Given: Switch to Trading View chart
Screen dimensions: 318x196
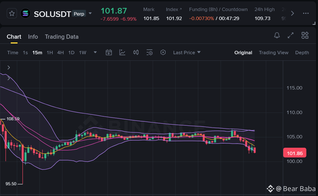Looking at the screenshot, I should coord(274,53).
